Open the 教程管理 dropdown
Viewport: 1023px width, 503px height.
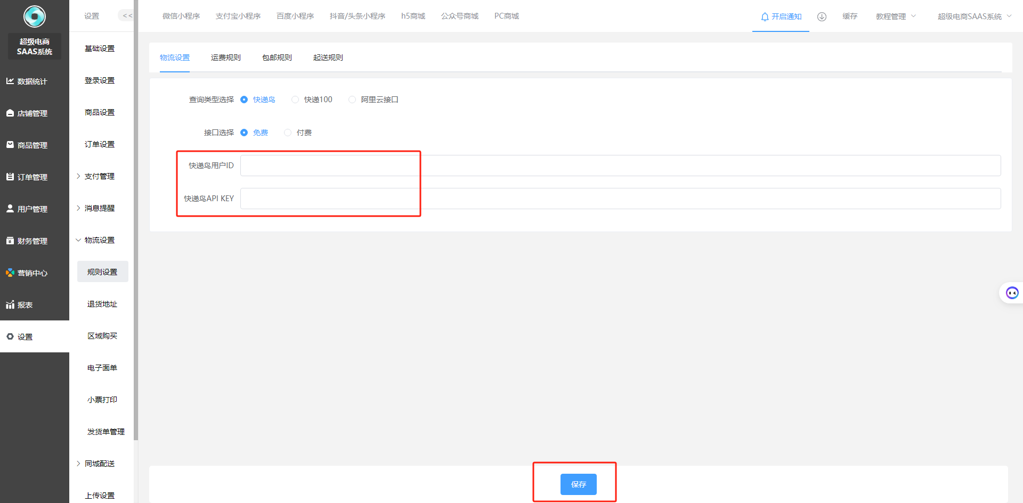point(895,17)
